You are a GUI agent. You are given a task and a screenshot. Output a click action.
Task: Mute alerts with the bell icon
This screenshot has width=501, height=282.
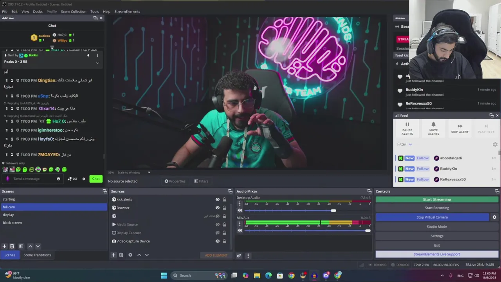(433, 128)
